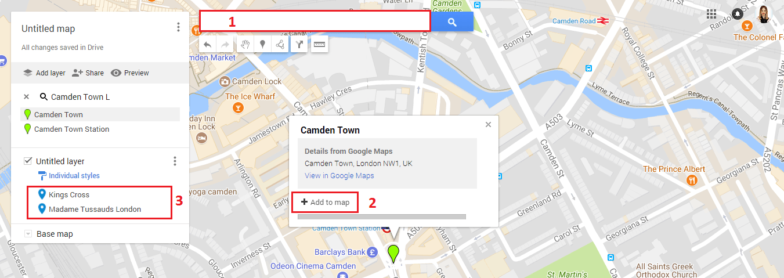Open the Untitled layer three-dot options
The height and width of the screenshot is (278, 784).
click(175, 161)
